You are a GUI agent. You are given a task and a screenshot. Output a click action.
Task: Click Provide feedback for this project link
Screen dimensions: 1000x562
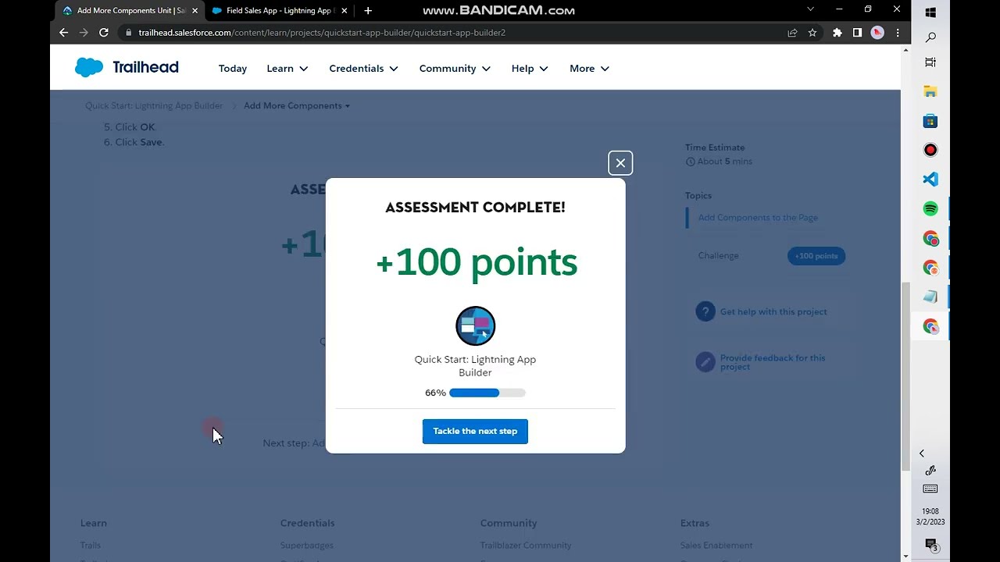(x=773, y=362)
